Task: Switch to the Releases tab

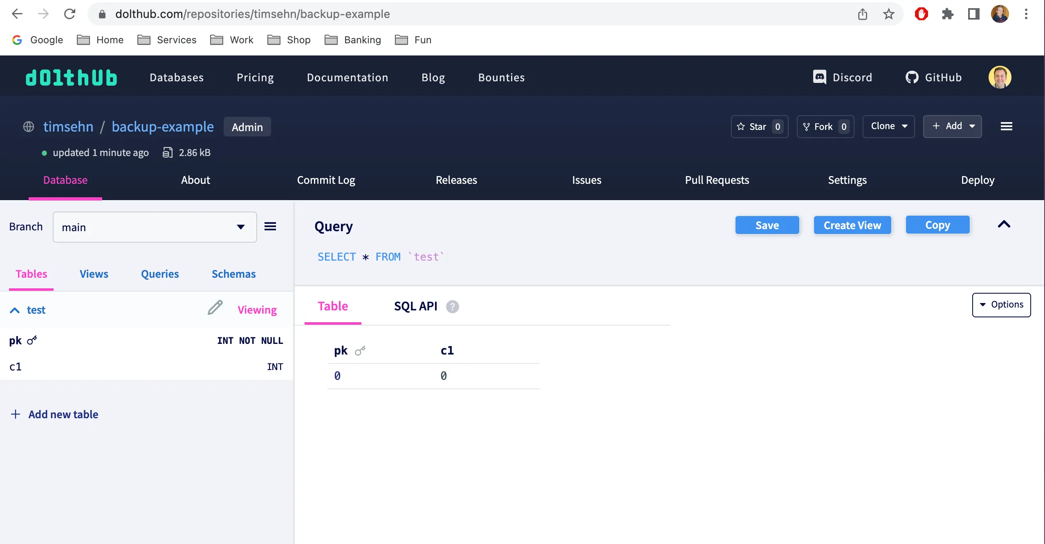Action: click(x=456, y=180)
